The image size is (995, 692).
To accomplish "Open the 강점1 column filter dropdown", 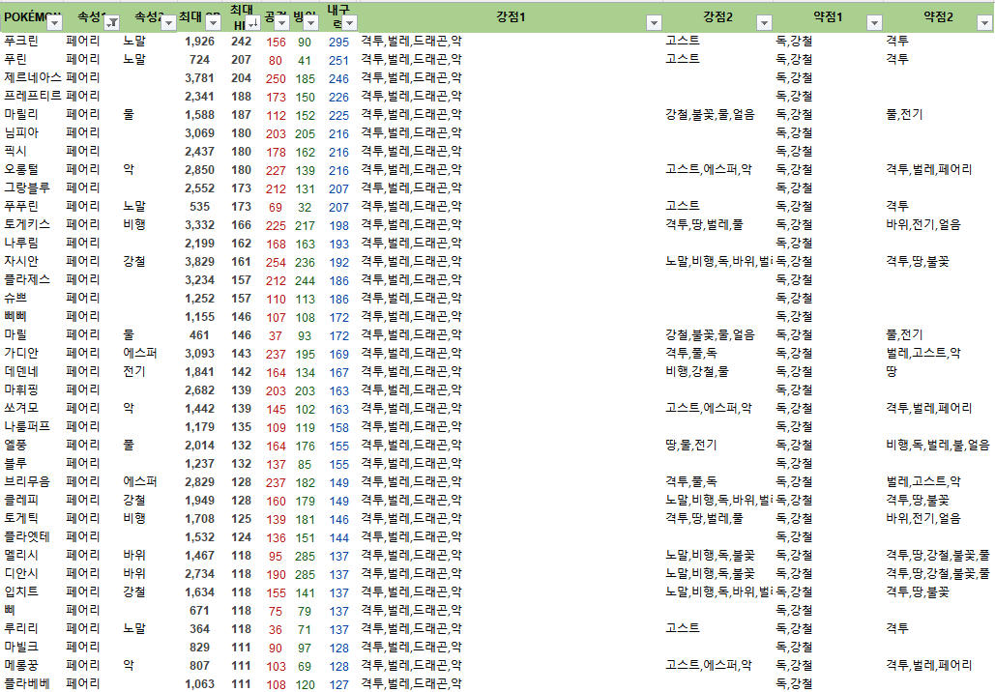I will [655, 23].
